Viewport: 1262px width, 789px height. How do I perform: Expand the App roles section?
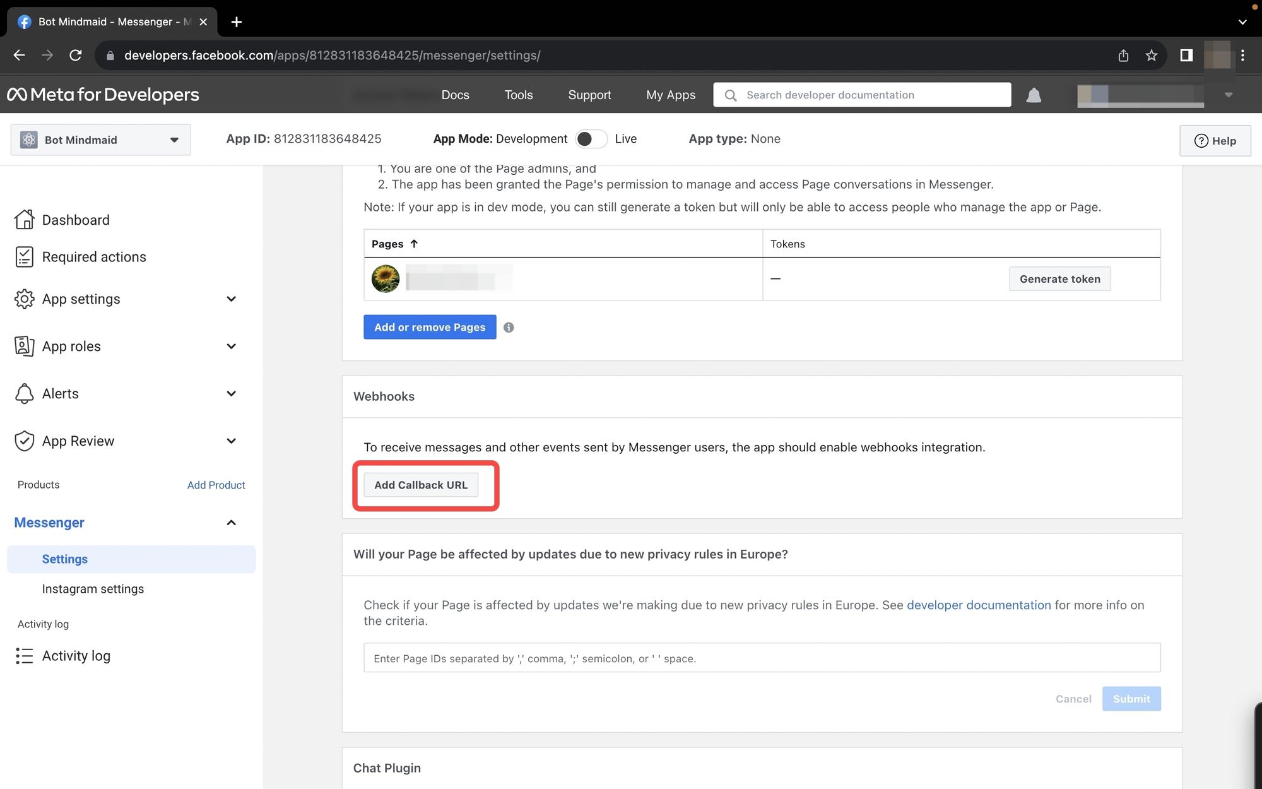(232, 347)
